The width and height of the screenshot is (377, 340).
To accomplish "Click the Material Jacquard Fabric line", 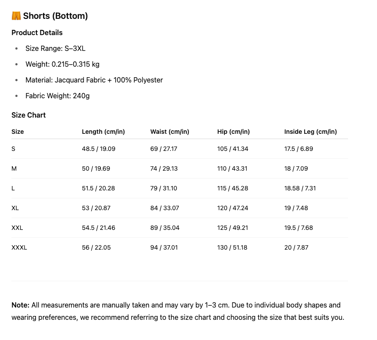I will pos(94,80).
